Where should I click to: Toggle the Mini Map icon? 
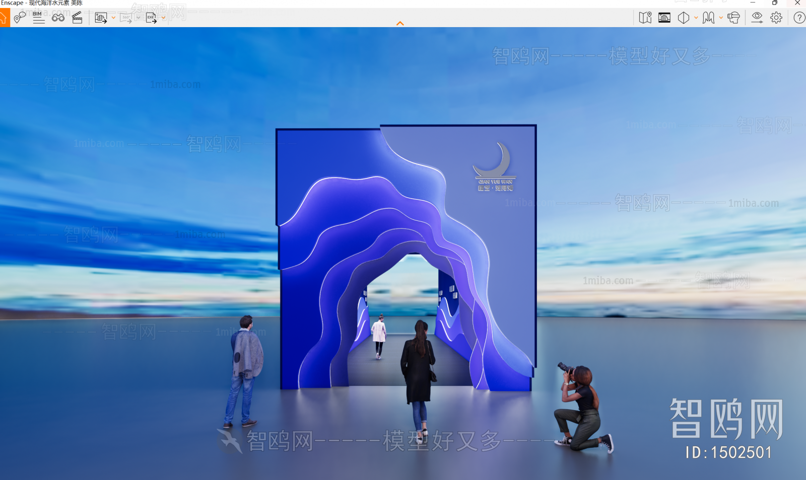[645, 18]
